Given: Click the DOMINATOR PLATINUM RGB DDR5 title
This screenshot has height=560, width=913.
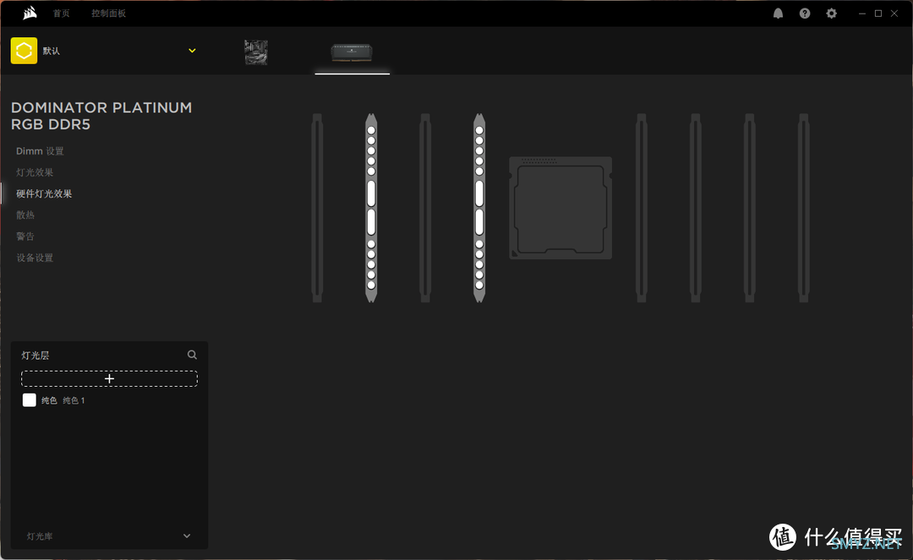Looking at the screenshot, I should click(x=101, y=116).
